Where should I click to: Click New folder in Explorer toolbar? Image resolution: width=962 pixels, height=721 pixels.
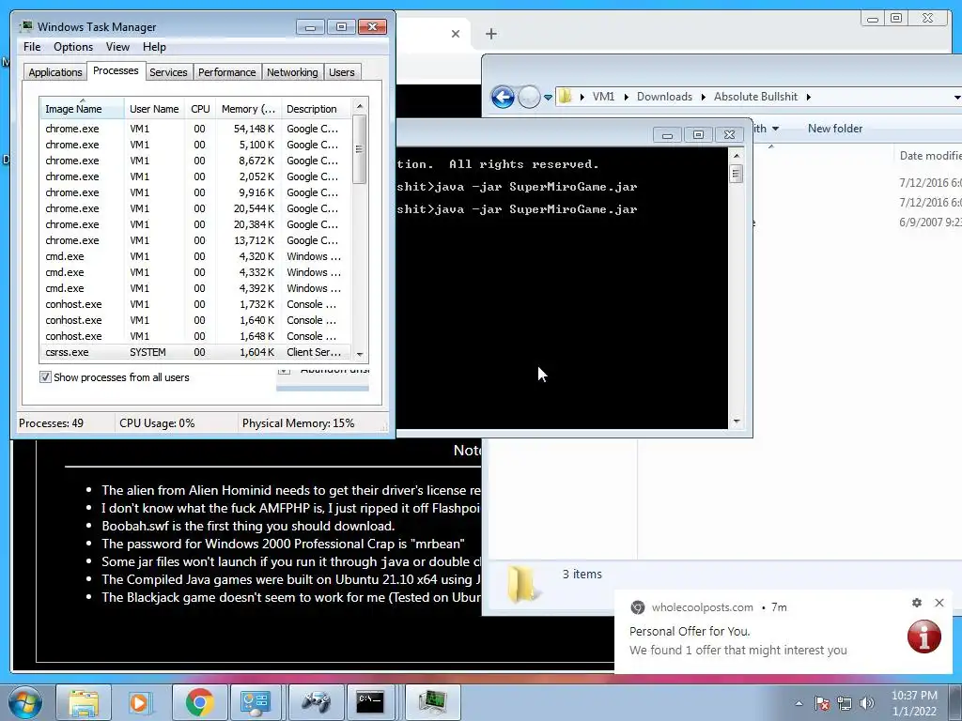coord(834,128)
